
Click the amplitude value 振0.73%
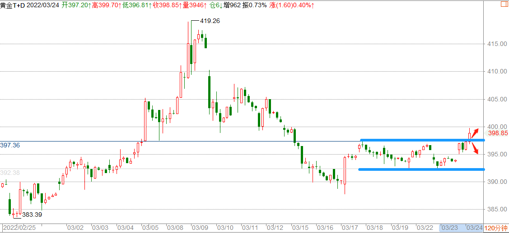pos(255,5)
